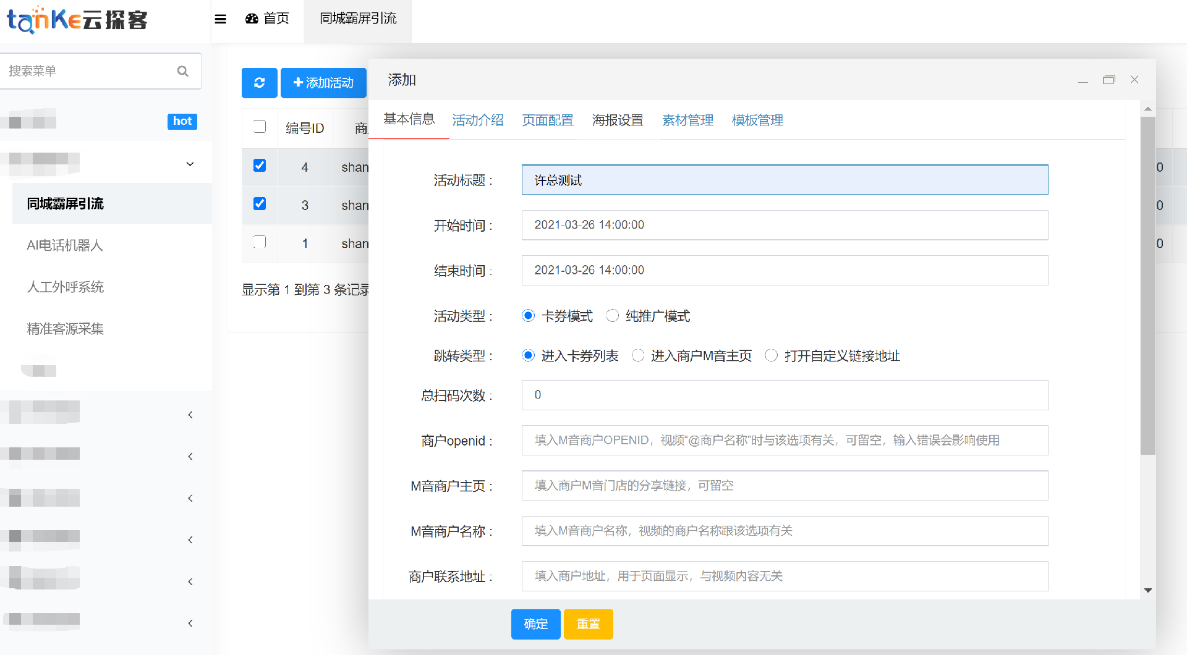Click the 商户联系地址 input field
This screenshot has height=655, width=1187.
click(785, 576)
